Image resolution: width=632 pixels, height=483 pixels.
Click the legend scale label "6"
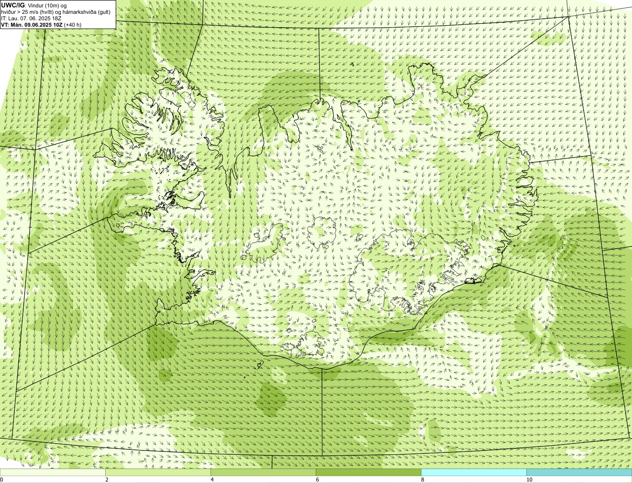[x=317, y=480]
